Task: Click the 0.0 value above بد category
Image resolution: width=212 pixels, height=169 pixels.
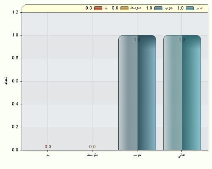Action: point(48,147)
